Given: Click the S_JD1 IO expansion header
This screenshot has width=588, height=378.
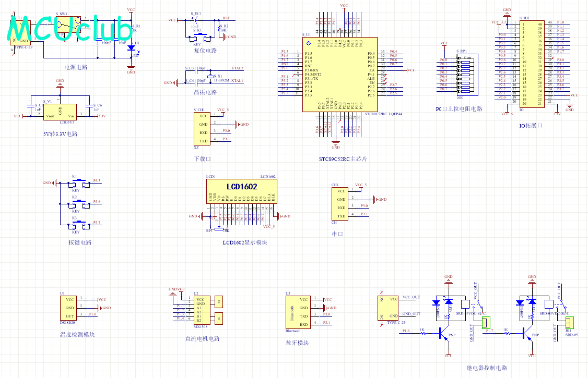Looking at the screenshot, I should (x=532, y=64).
